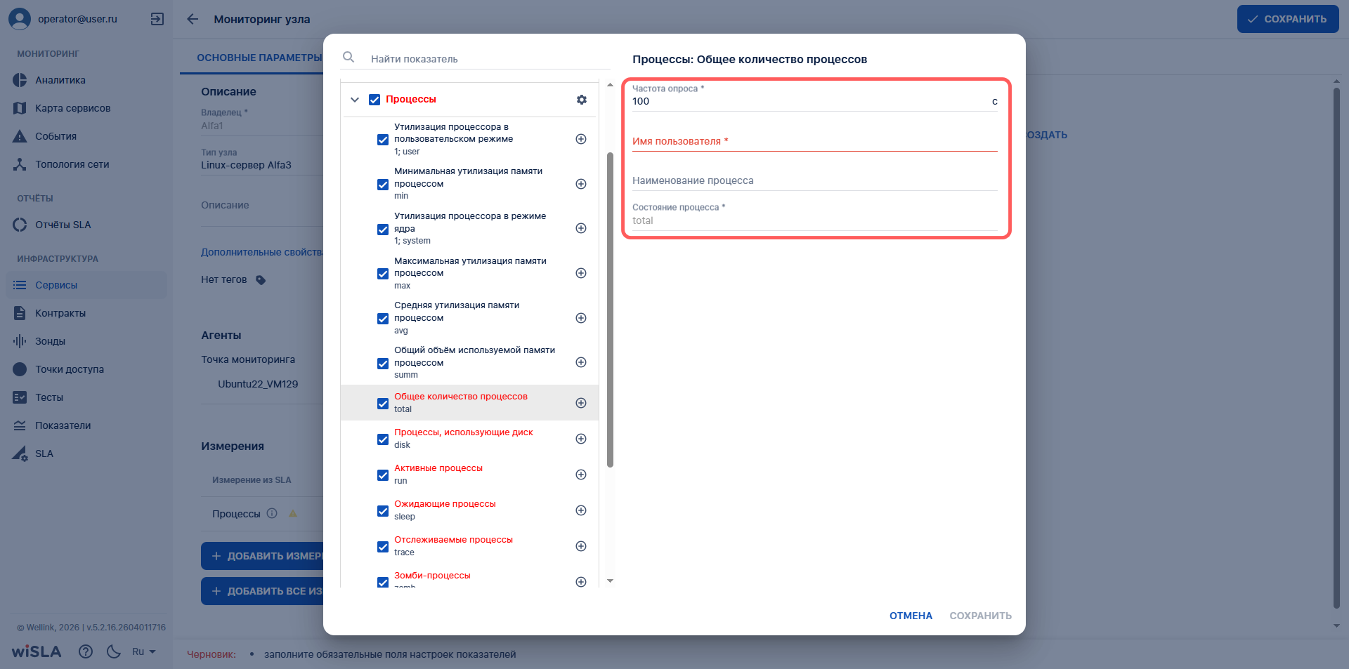
Task: Click the main page vertical scrollbar
Action: pyautogui.click(x=1337, y=347)
